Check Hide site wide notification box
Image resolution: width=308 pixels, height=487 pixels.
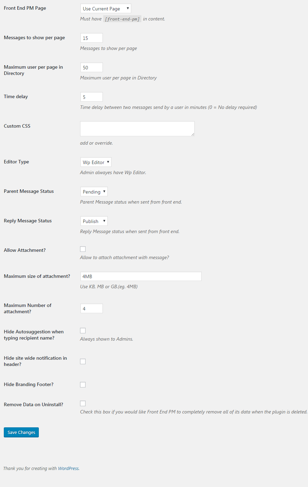(83, 361)
